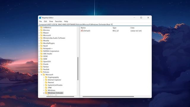Maximize the Registry Editor window

141,18
